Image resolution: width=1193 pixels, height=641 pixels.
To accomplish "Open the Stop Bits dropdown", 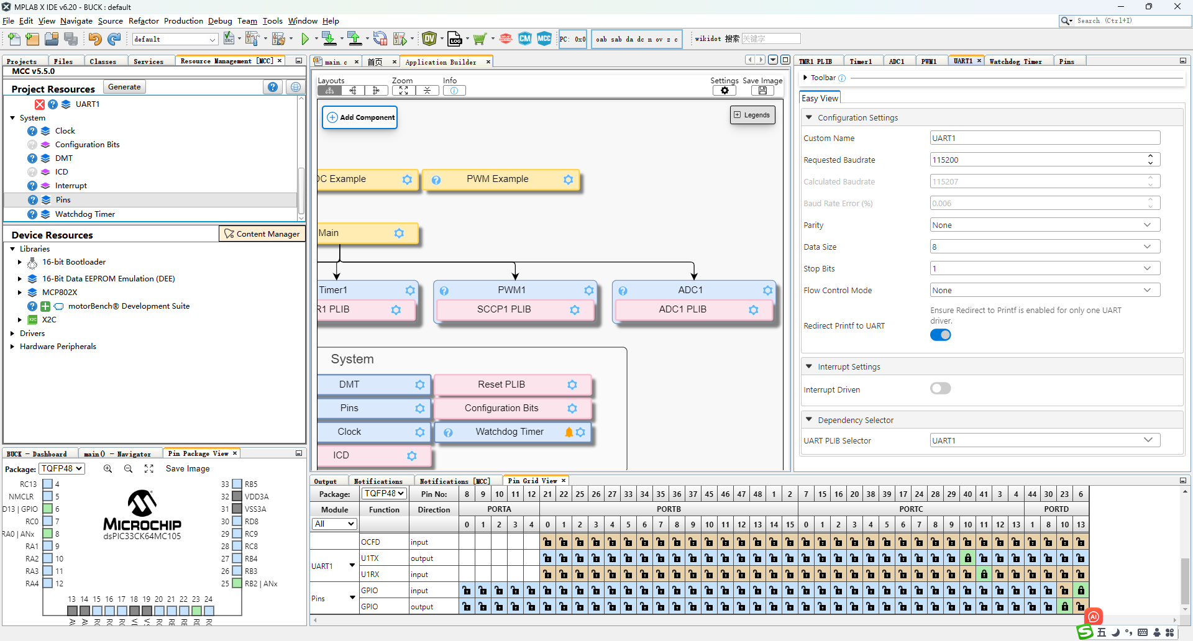I will pos(1045,268).
